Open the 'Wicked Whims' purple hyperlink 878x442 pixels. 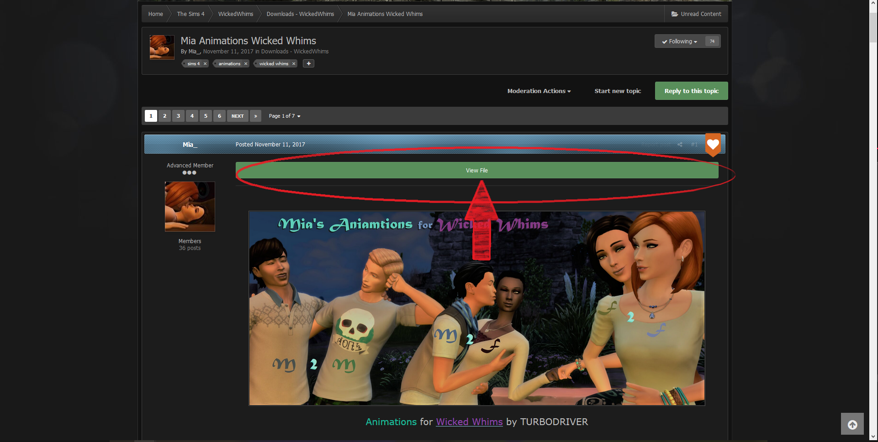coord(469,422)
